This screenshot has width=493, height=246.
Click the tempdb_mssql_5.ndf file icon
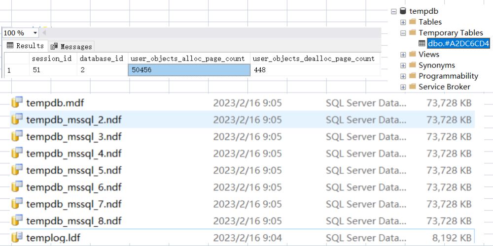click(17, 170)
